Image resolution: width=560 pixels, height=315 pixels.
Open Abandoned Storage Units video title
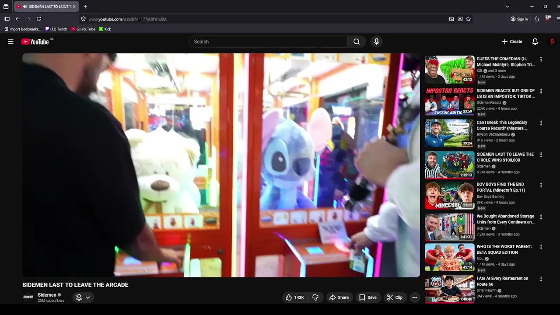click(506, 219)
